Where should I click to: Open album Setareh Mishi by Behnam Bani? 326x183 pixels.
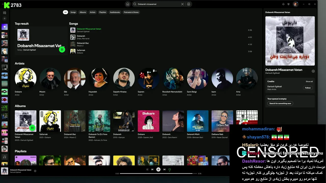tap(198, 121)
